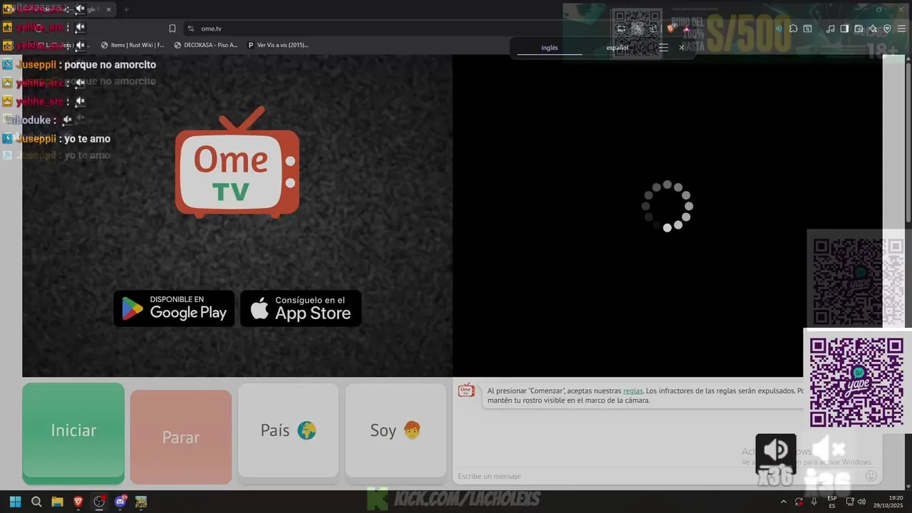
Task: Open the translate bar hamburger menu
Action: point(663,47)
